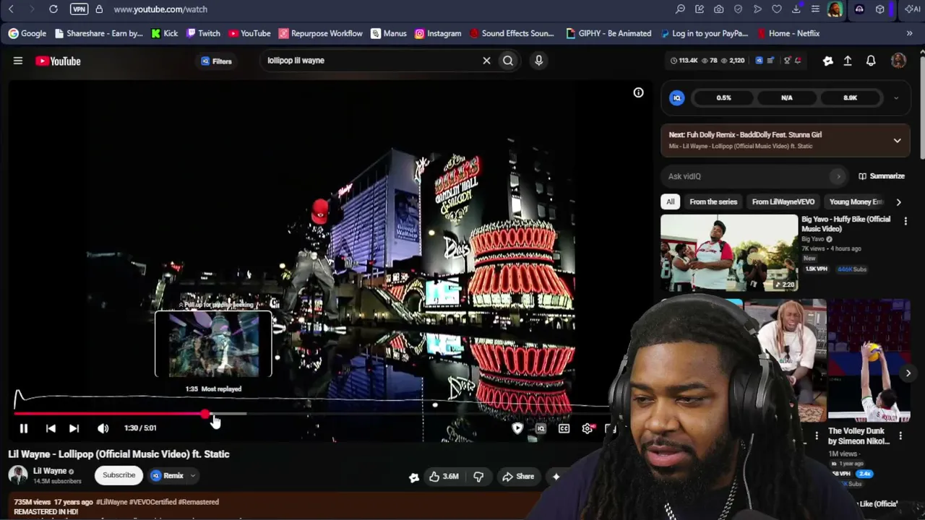Open options for Big Yavo Huffy Bike video
925x520 pixels.
tap(905, 221)
